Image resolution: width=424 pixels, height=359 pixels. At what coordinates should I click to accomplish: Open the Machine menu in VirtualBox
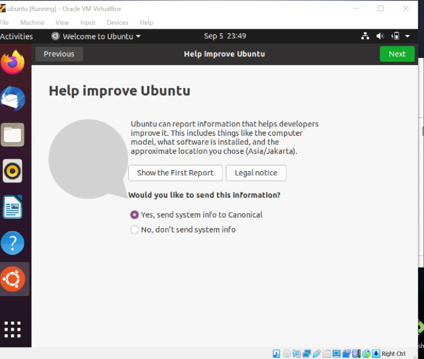coord(32,23)
